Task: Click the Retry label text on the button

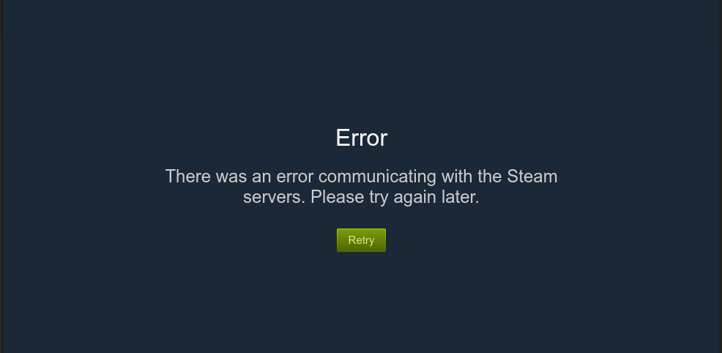Action: coord(361,240)
